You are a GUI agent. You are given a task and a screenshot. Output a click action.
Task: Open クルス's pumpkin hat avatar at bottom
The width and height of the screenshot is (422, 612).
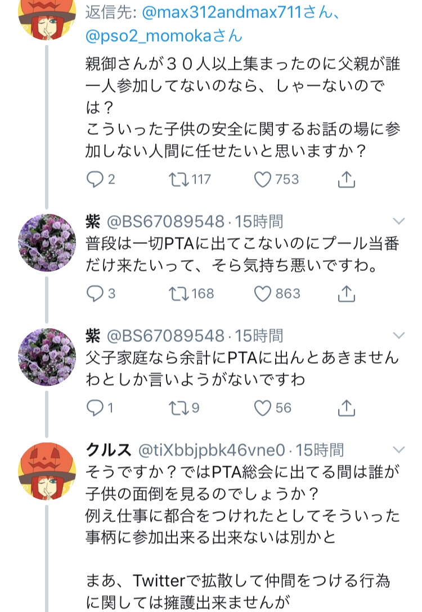pyautogui.click(x=47, y=470)
